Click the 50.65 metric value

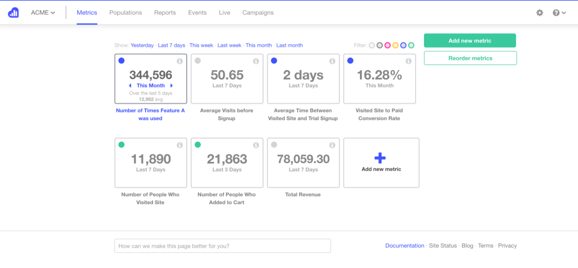[x=227, y=75]
